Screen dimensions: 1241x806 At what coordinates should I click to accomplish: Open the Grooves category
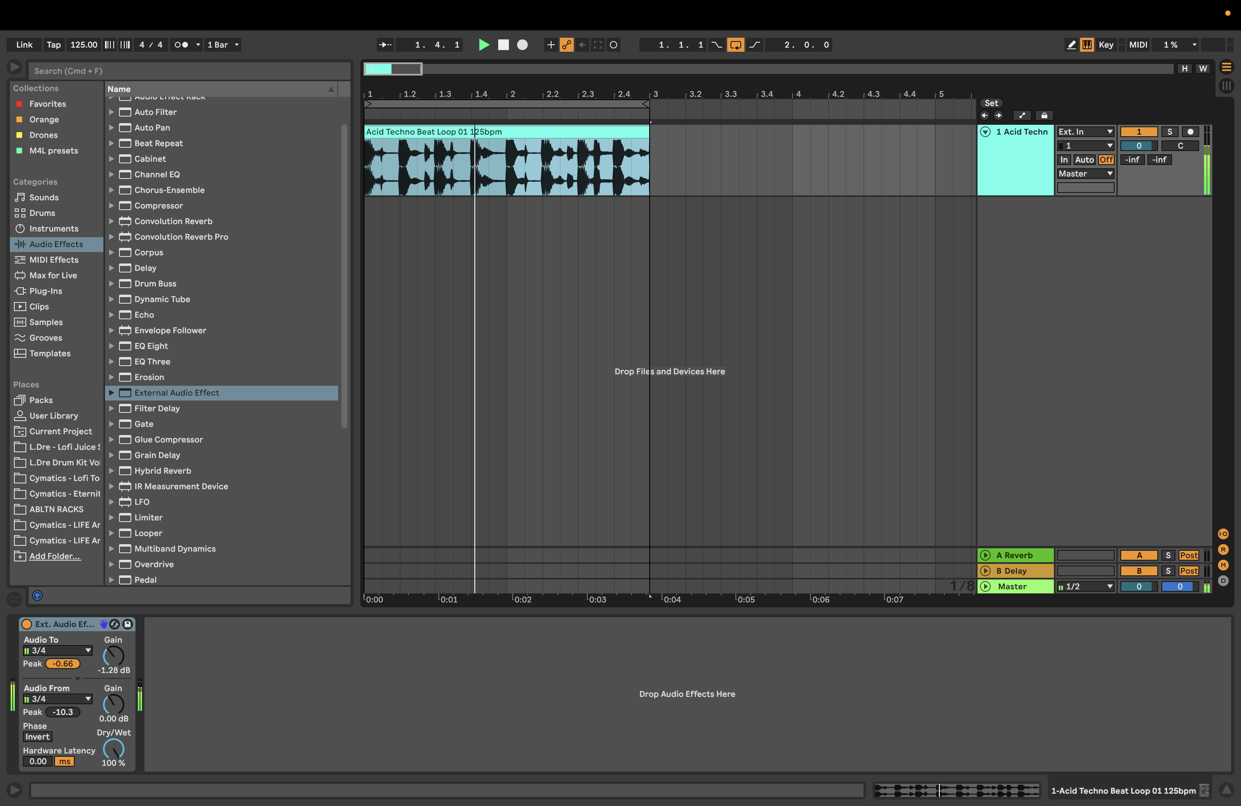46,338
